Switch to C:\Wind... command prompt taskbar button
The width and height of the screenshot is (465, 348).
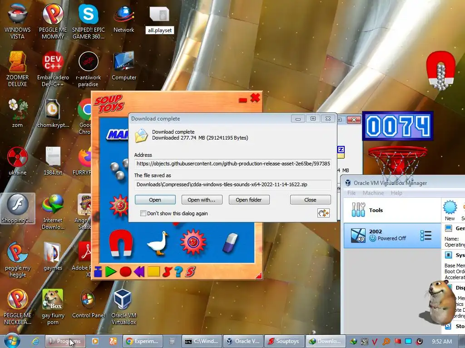pos(202,341)
